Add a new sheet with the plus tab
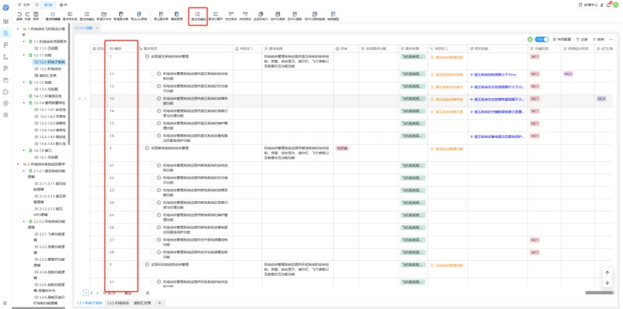Screen dimensions: 623x309 pyautogui.click(x=160, y=303)
